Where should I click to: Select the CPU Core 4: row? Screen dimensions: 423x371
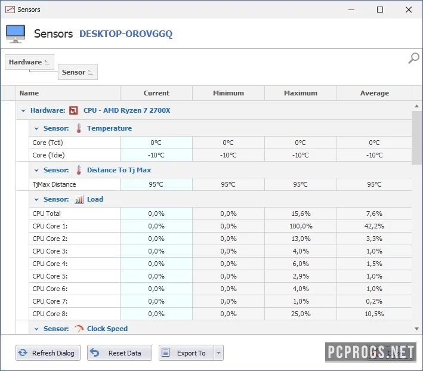point(220,264)
